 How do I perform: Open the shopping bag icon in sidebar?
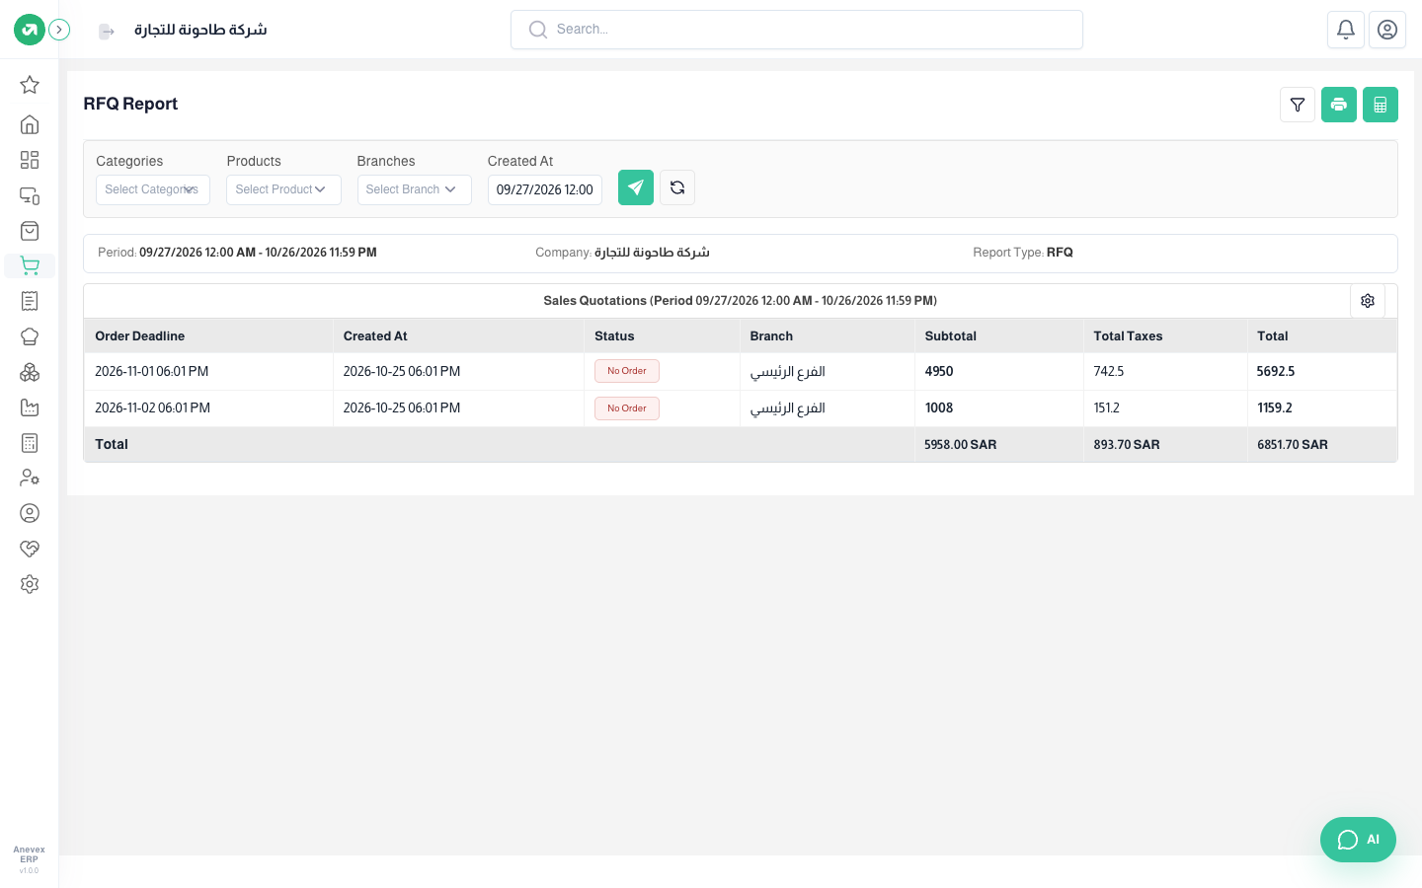click(x=30, y=231)
